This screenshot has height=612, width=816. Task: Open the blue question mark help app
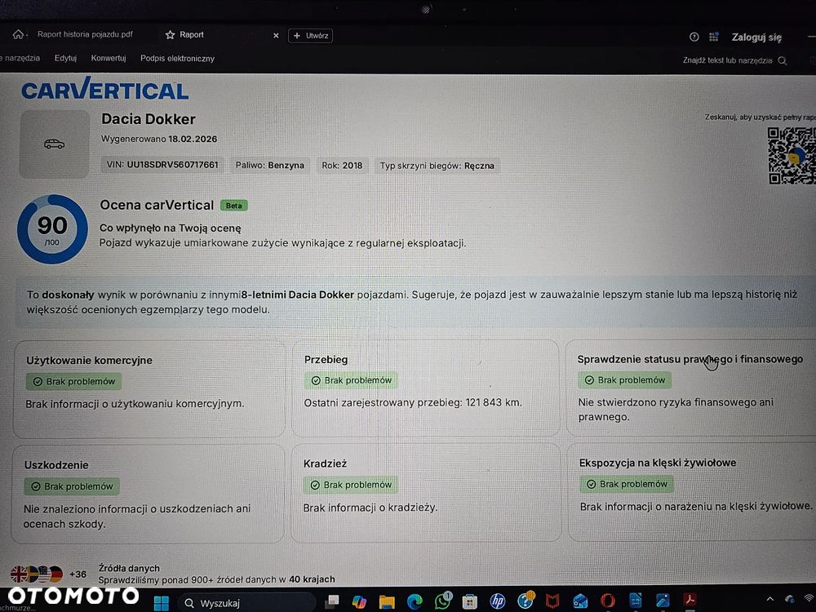click(x=526, y=601)
